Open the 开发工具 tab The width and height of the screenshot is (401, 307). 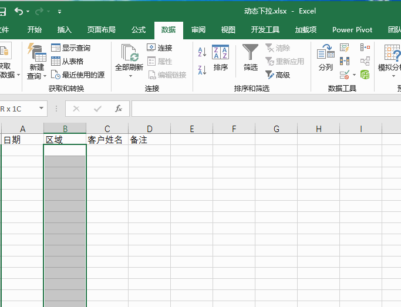[265, 30]
